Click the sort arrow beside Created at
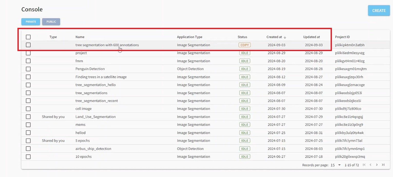Viewport: 393px width, 177px height. (285, 37)
